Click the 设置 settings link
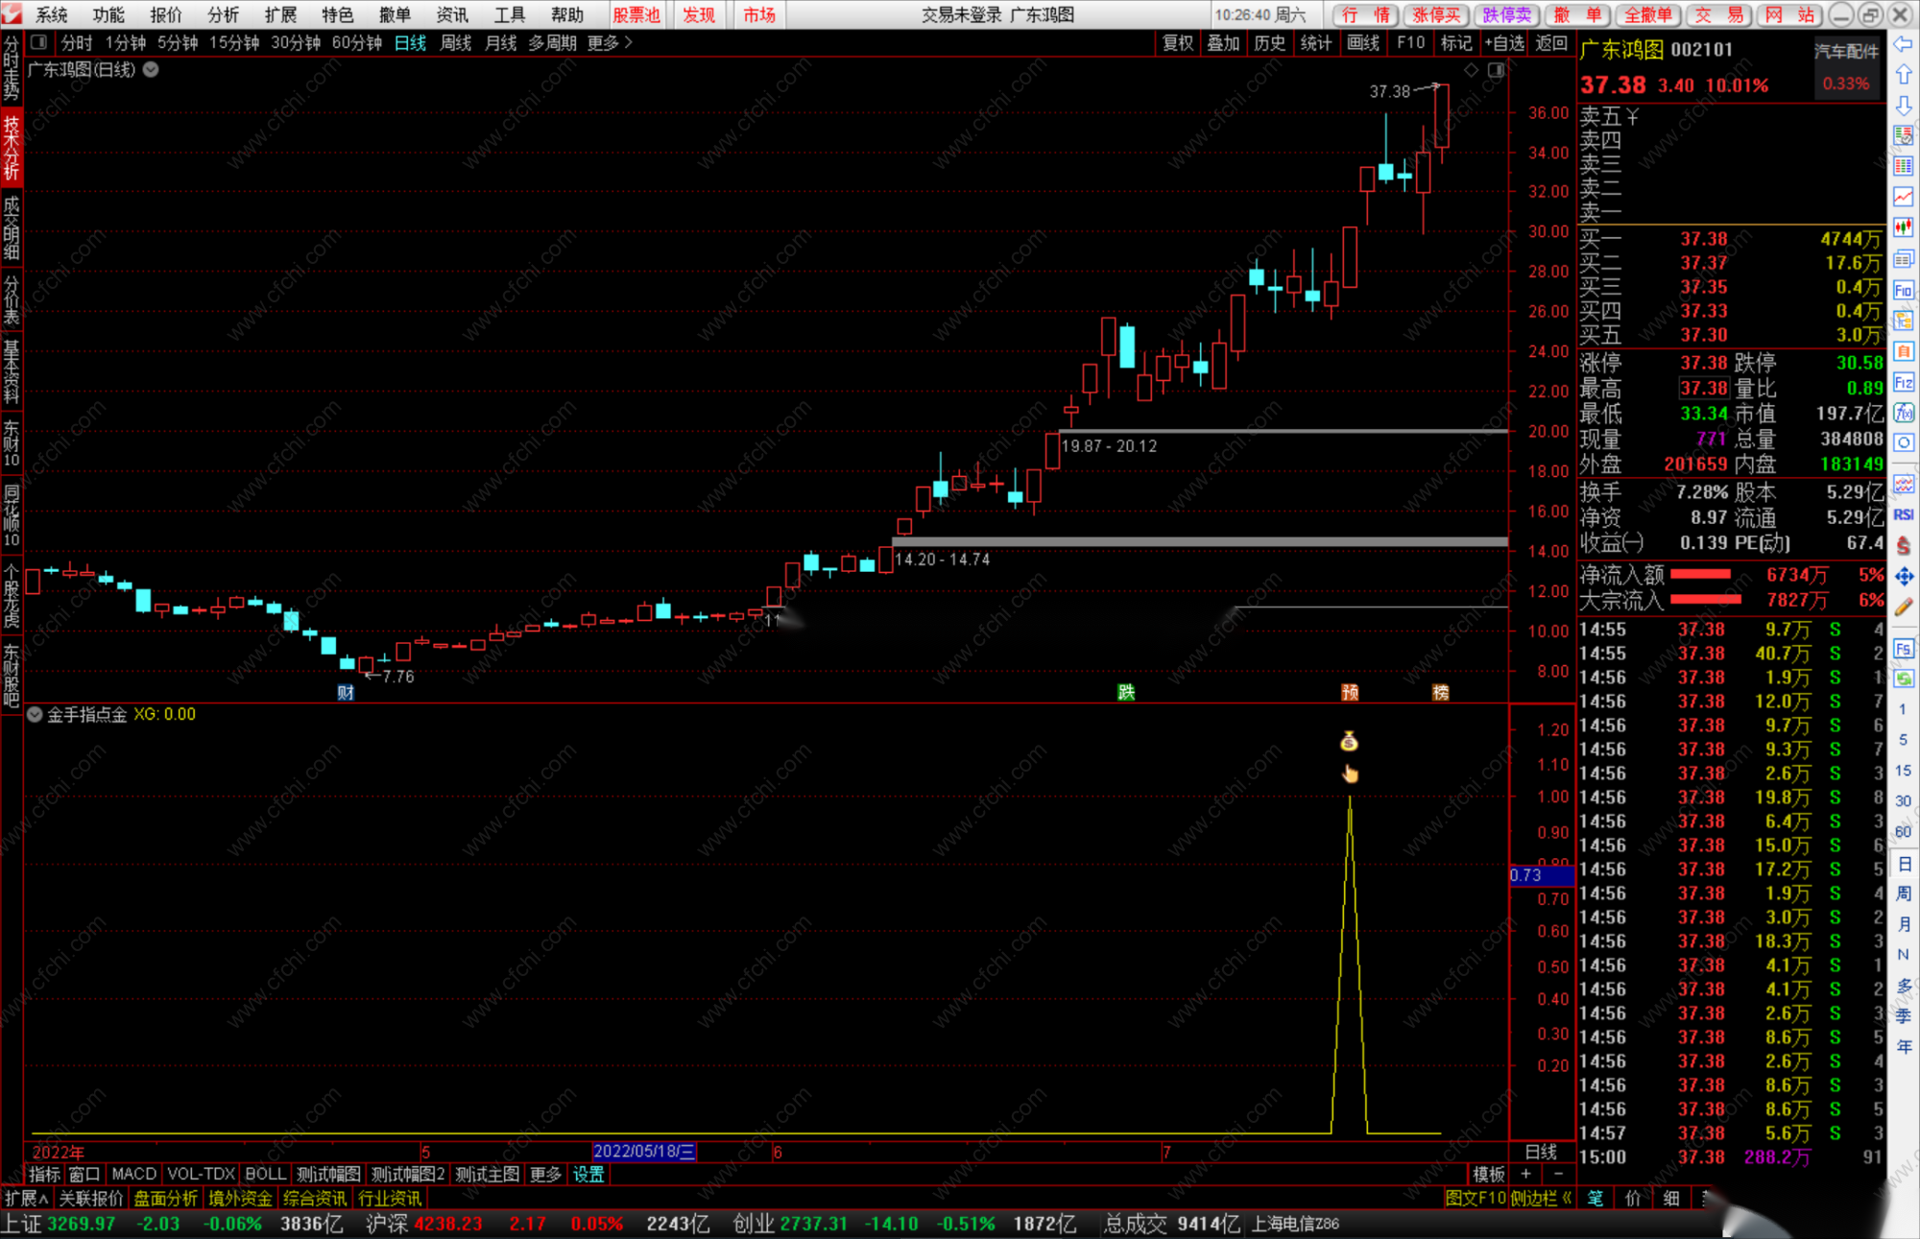Viewport: 1920px width, 1239px height. pyautogui.click(x=588, y=1174)
